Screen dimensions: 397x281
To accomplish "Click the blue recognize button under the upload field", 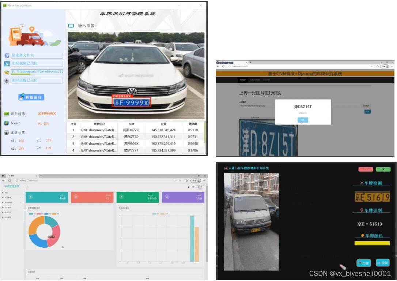I will [x=367, y=112].
